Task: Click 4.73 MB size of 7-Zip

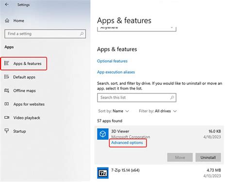Action: click(214, 170)
